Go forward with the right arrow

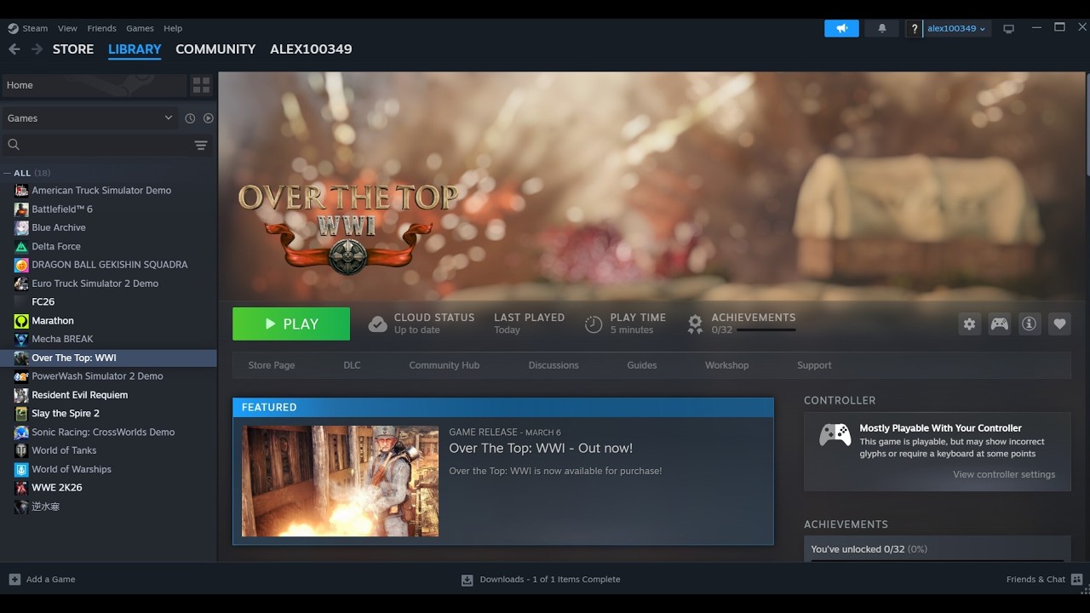coord(37,49)
